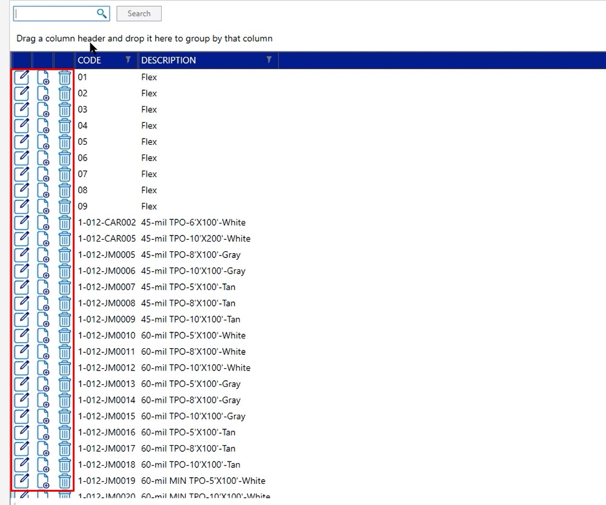Viewport: 606px width, 505px height.
Task: Click into the search text field
Action: 55,13
